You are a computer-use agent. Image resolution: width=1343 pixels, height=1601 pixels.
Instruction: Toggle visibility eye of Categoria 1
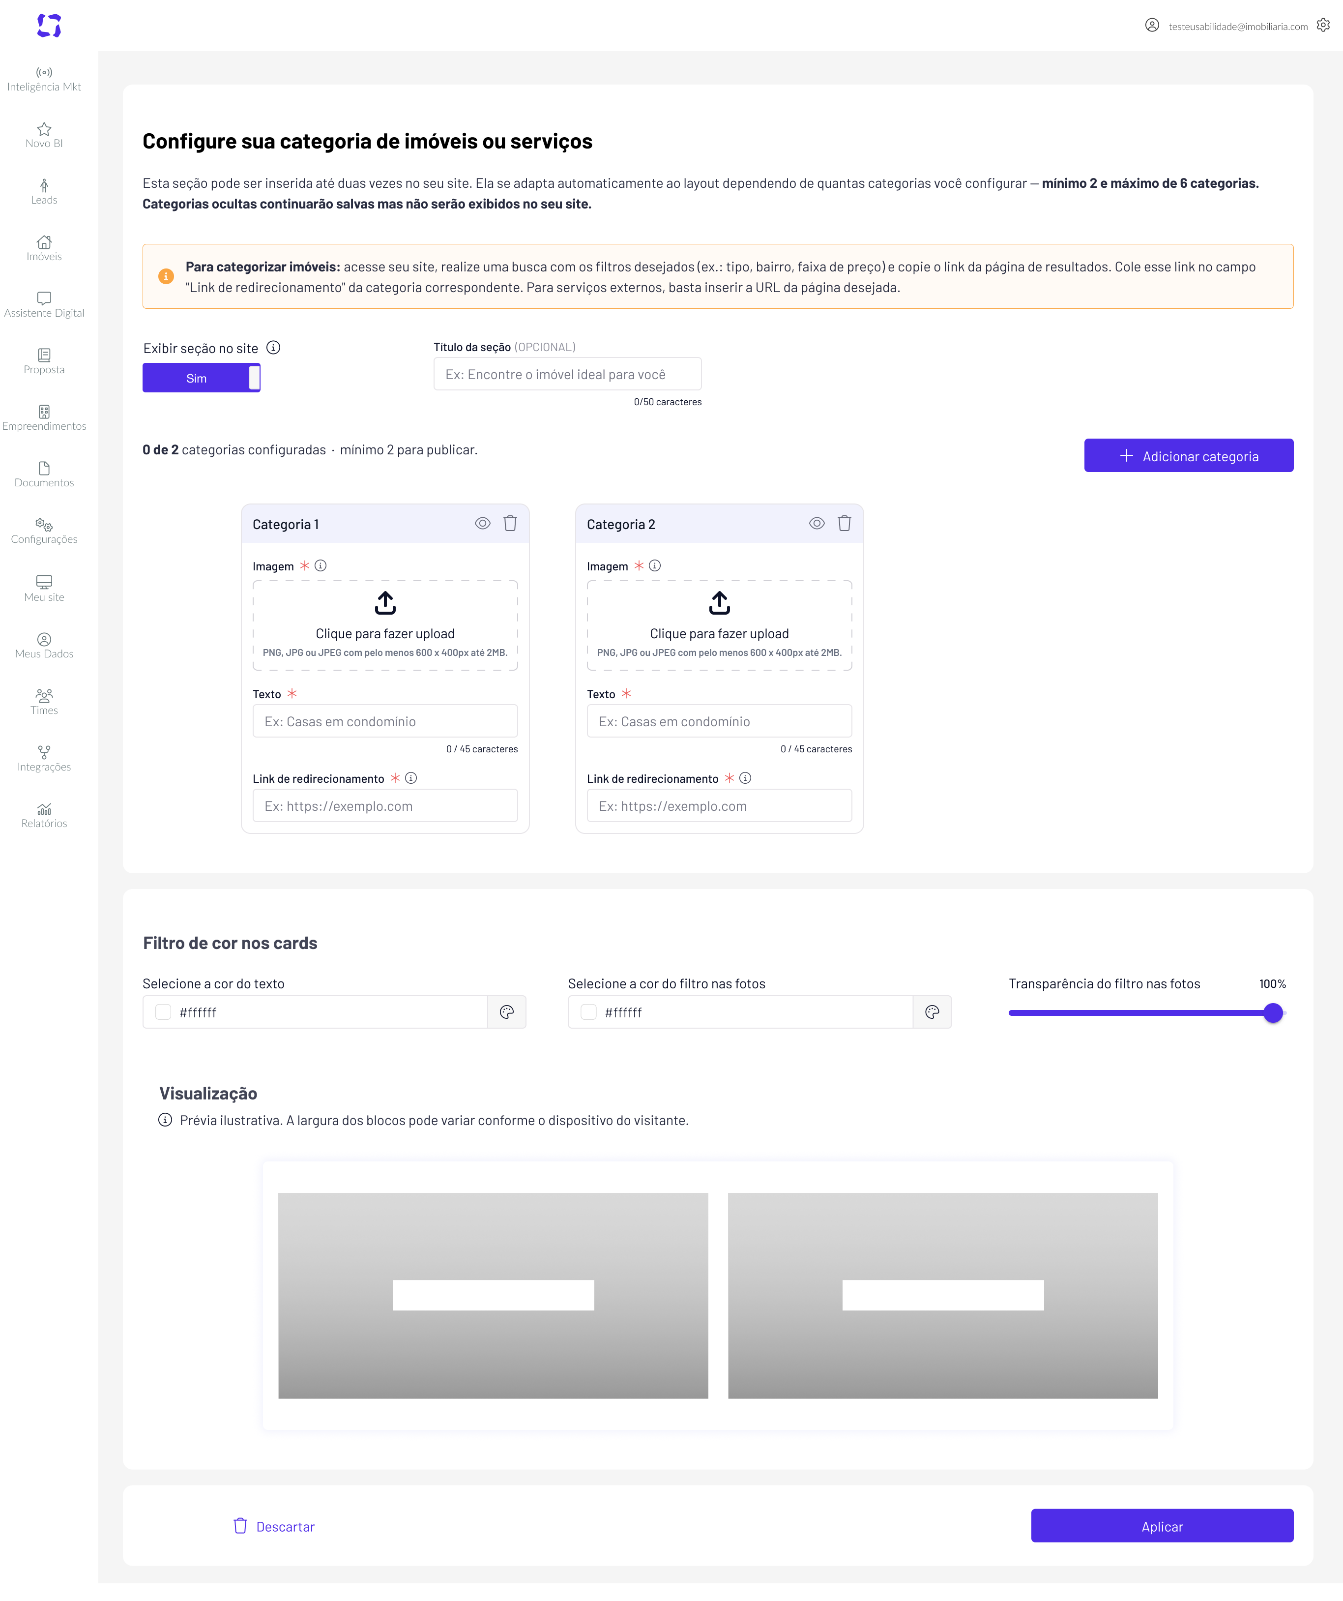click(x=482, y=523)
